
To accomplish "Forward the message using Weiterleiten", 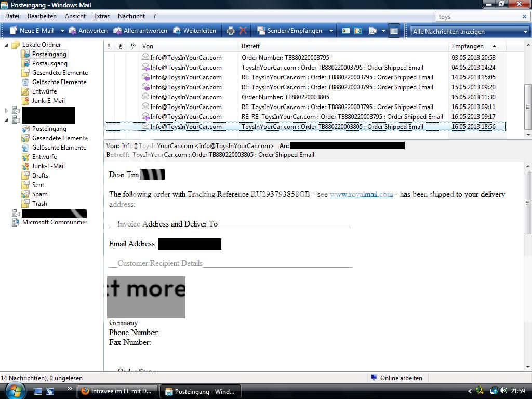I will point(194,31).
